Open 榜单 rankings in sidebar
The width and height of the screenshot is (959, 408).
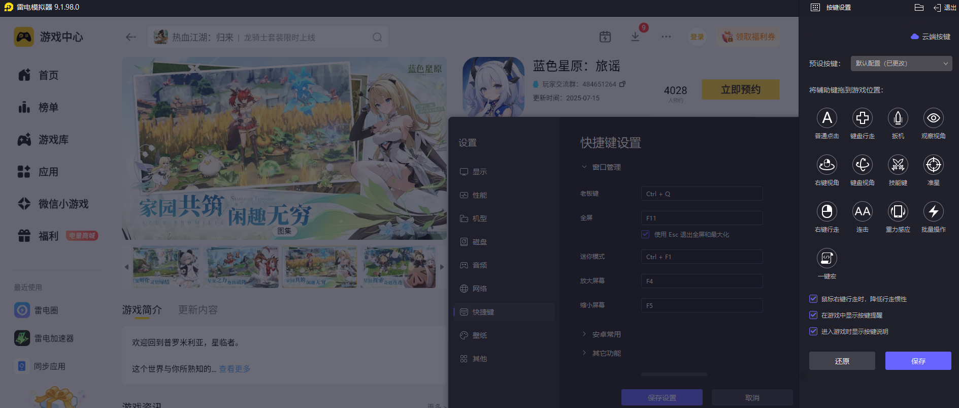38,107
